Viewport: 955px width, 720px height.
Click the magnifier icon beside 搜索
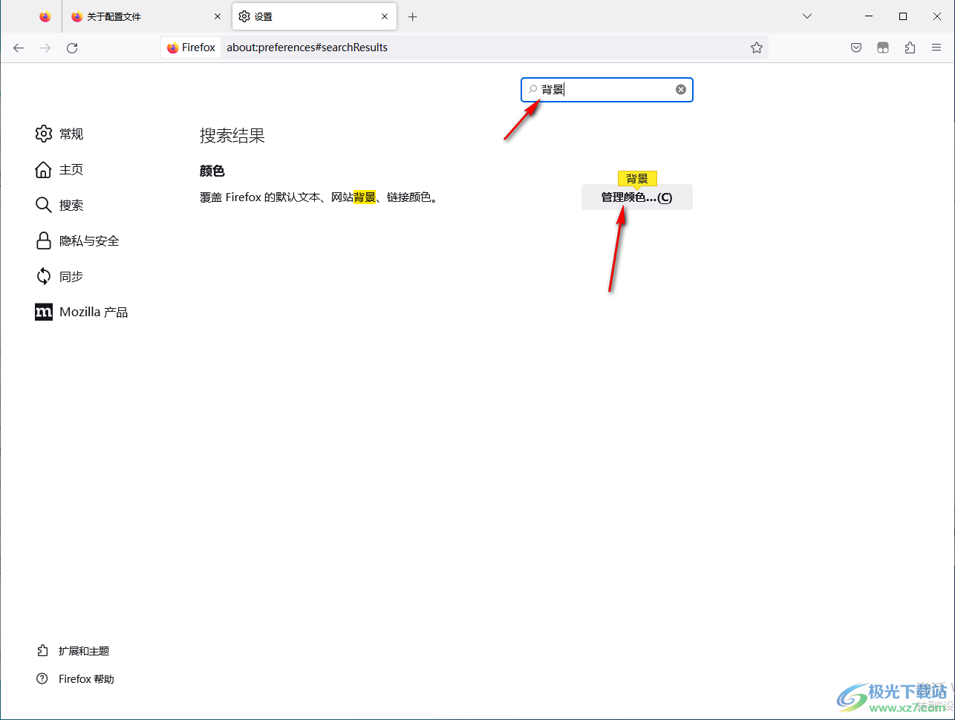[x=44, y=205]
